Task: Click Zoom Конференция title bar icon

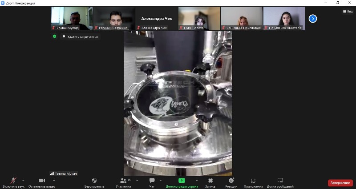Action: click(3, 3)
